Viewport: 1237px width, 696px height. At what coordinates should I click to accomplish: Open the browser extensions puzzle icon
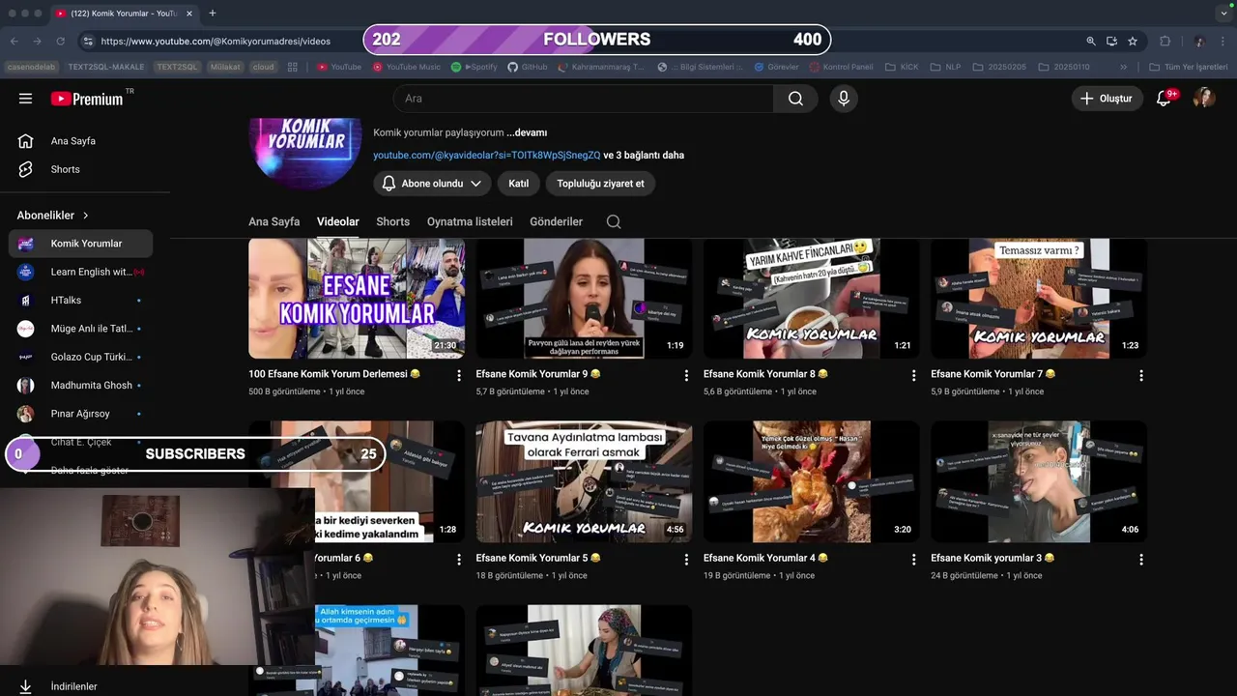click(x=1165, y=42)
